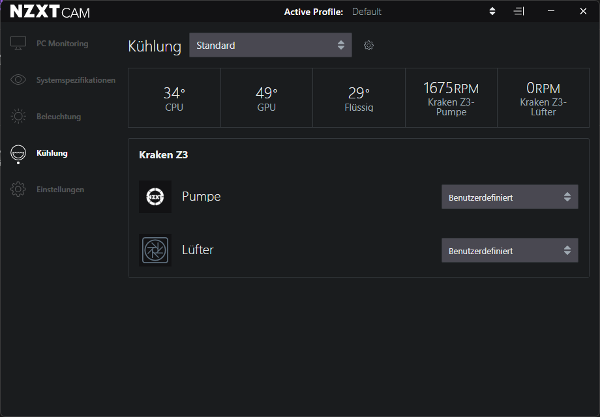The width and height of the screenshot is (600, 417).
Task: Click the Kühlung cooling icon in sidebar
Action: (x=18, y=154)
